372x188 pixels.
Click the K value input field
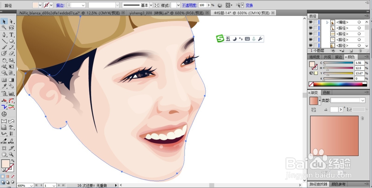[x=359, y=78]
